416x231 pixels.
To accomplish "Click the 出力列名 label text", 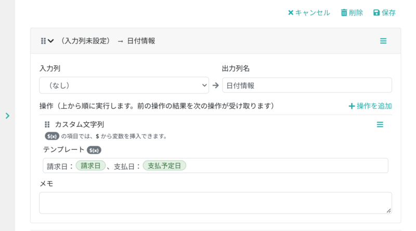I will point(236,68).
